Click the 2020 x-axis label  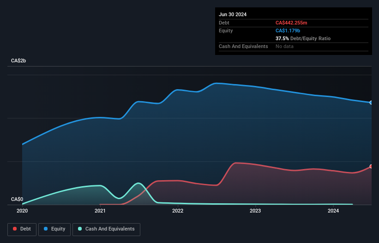click(22, 211)
